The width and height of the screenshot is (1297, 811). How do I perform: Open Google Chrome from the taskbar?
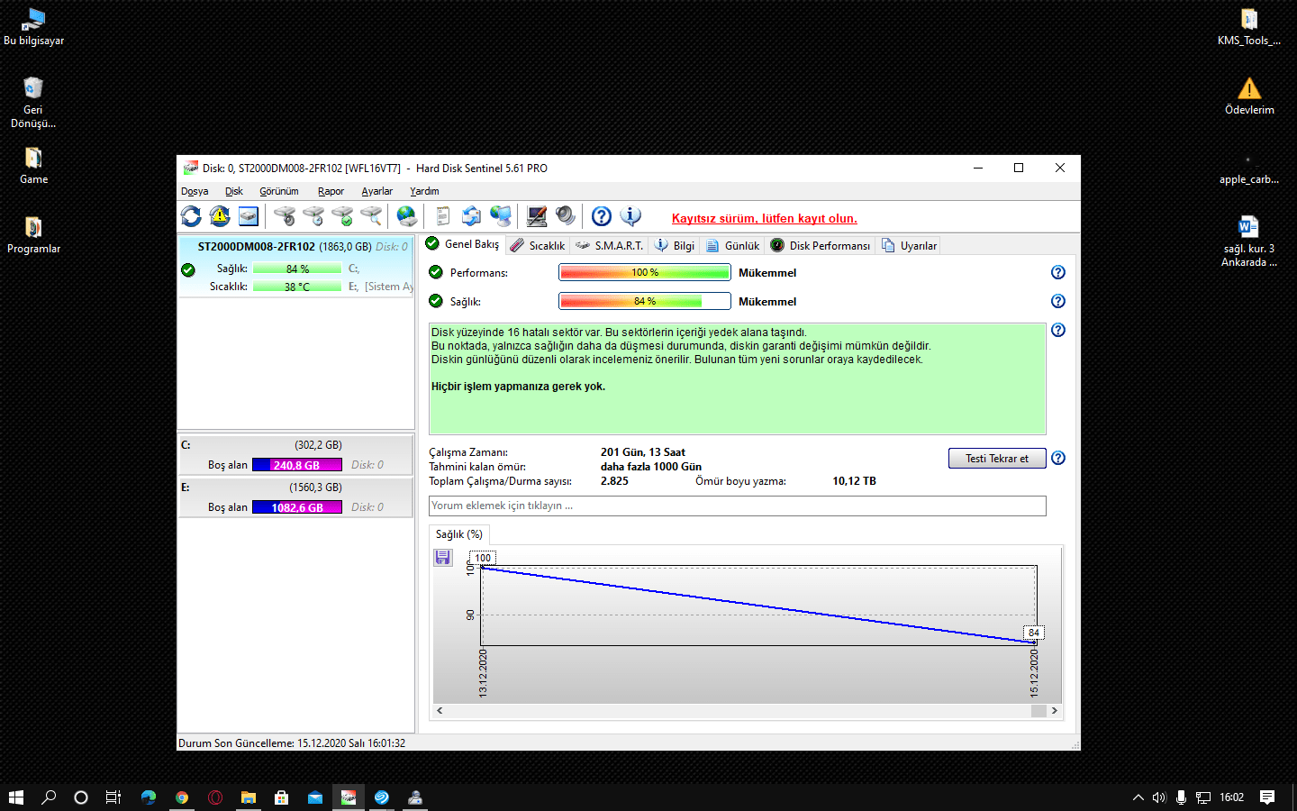(x=182, y=797)
